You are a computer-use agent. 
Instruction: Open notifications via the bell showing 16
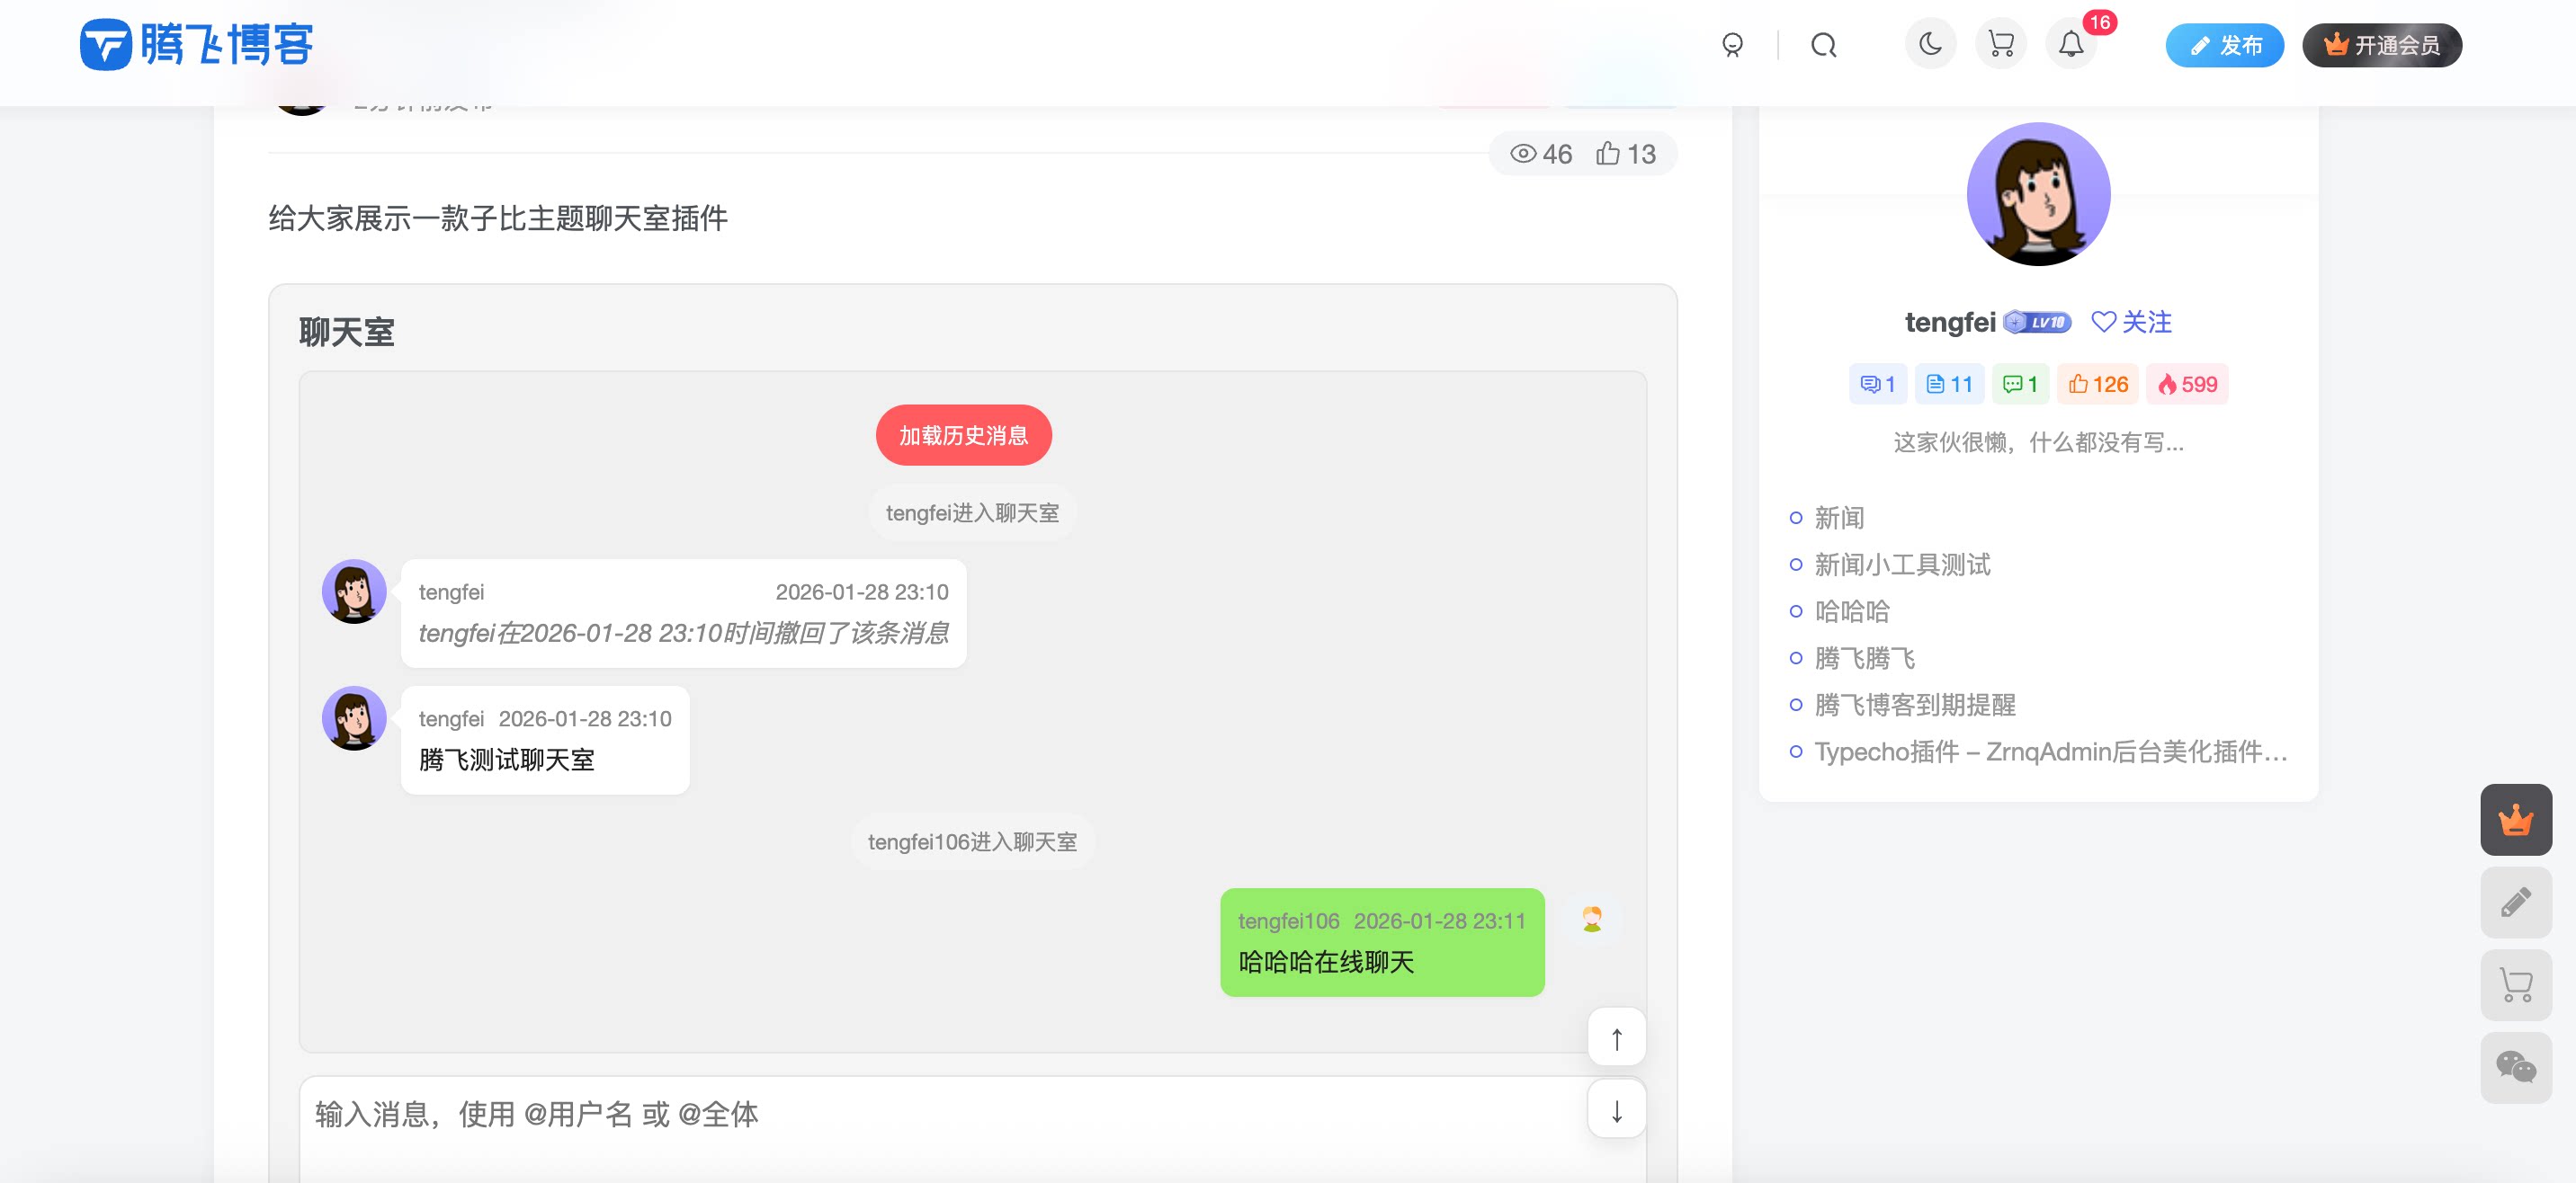point(2071,44)
